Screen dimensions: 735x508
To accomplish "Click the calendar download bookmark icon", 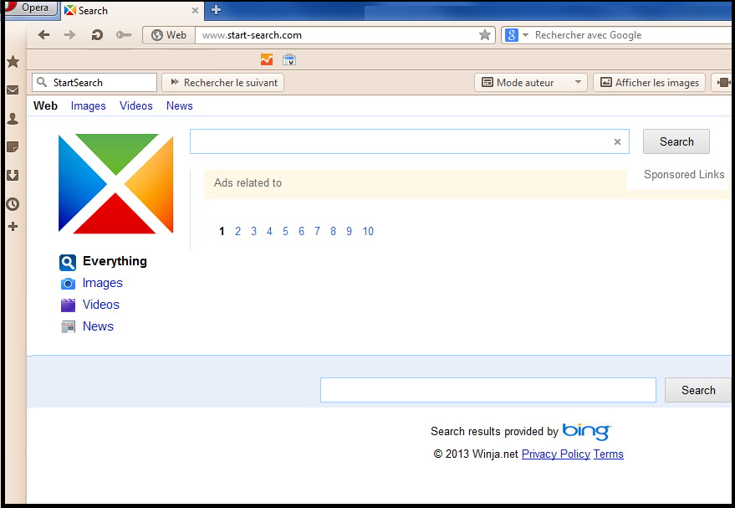I will pos(289,59).
